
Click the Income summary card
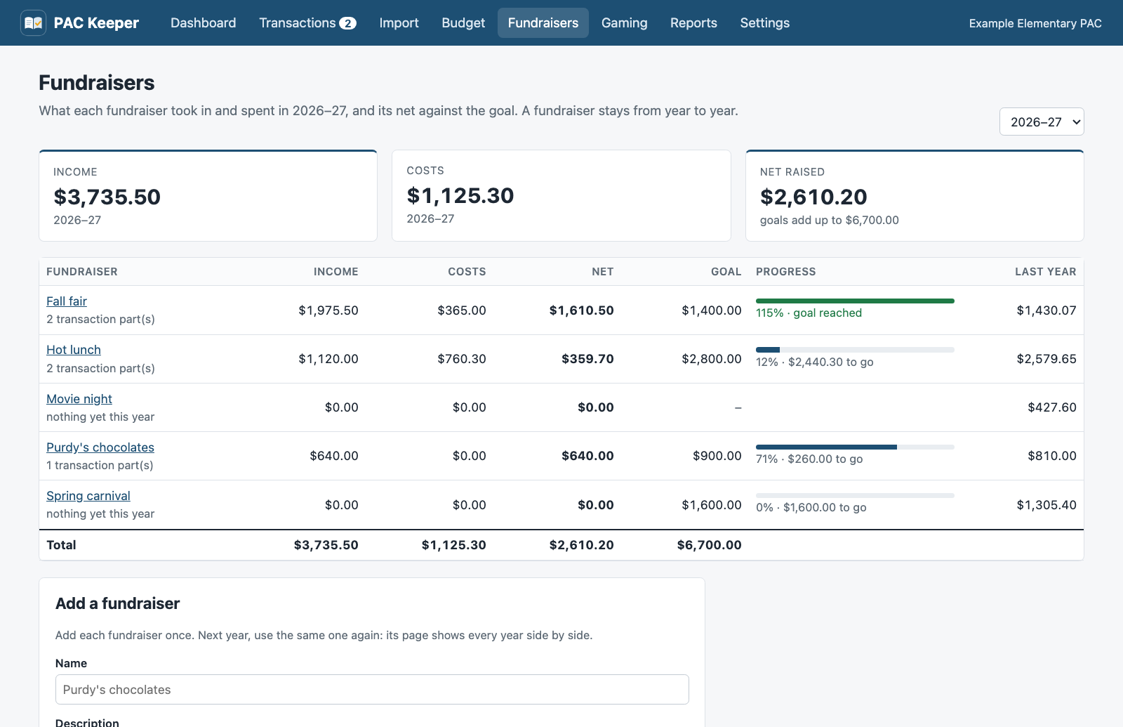[208, 195]
